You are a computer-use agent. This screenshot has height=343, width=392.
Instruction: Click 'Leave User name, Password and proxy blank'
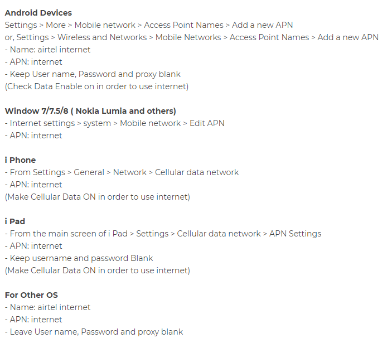point(94,332)
